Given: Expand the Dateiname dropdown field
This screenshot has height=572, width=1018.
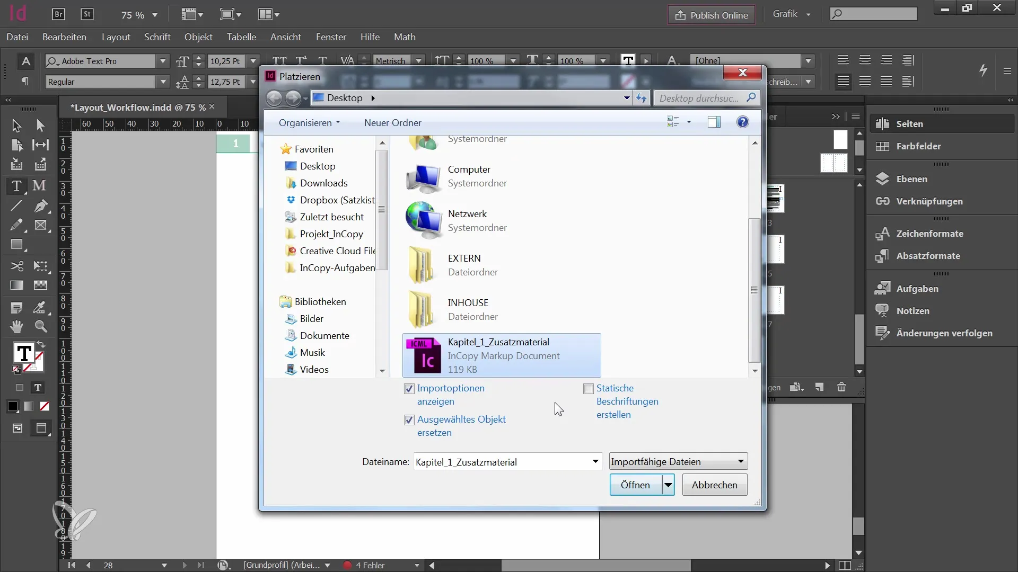Looking at the screenshot, I should 595,462.
